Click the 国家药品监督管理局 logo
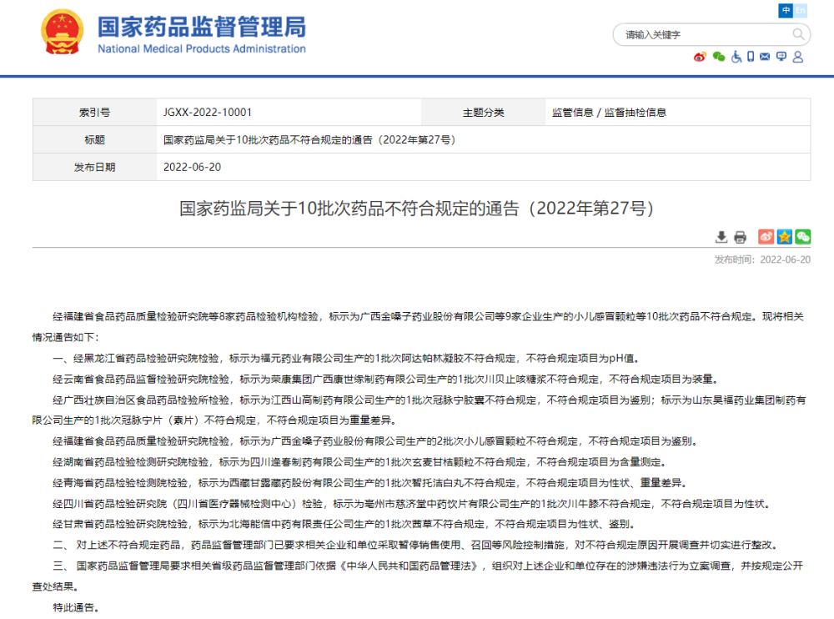This screenshot has height=619, width=834. point(173,33)
